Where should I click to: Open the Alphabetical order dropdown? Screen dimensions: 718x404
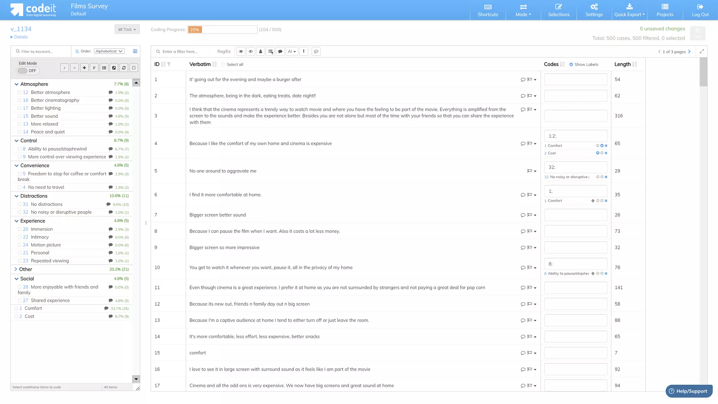(x=109, y=51)
